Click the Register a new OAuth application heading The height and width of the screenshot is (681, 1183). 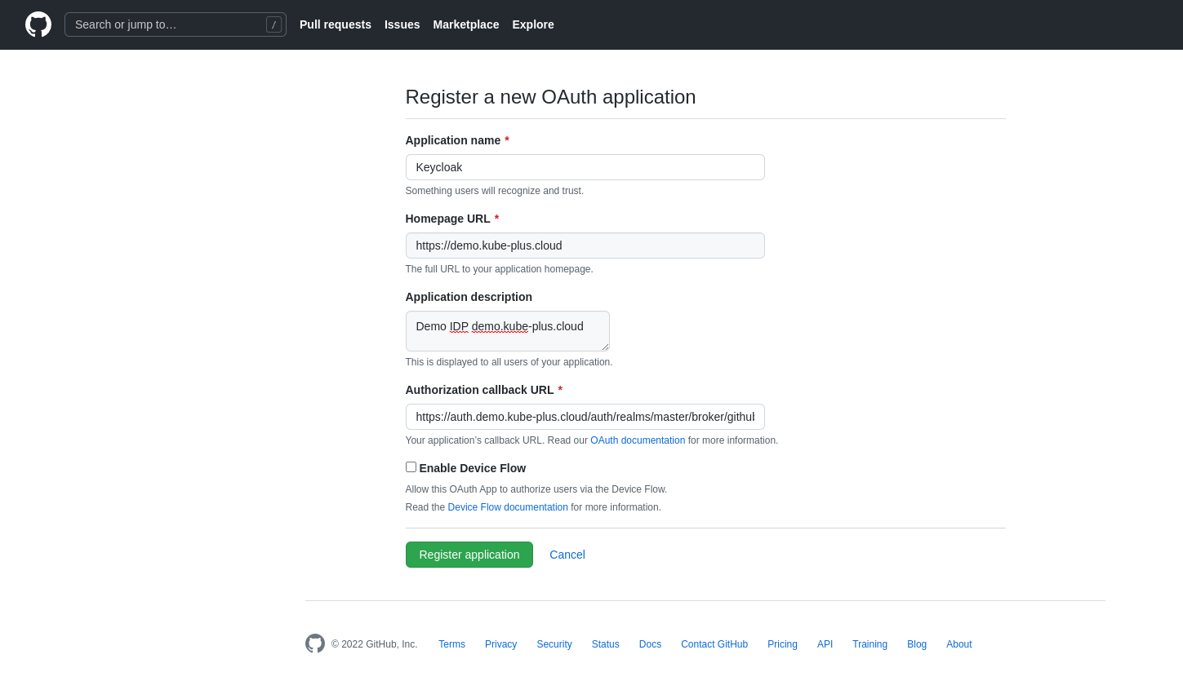pos(550,97)
